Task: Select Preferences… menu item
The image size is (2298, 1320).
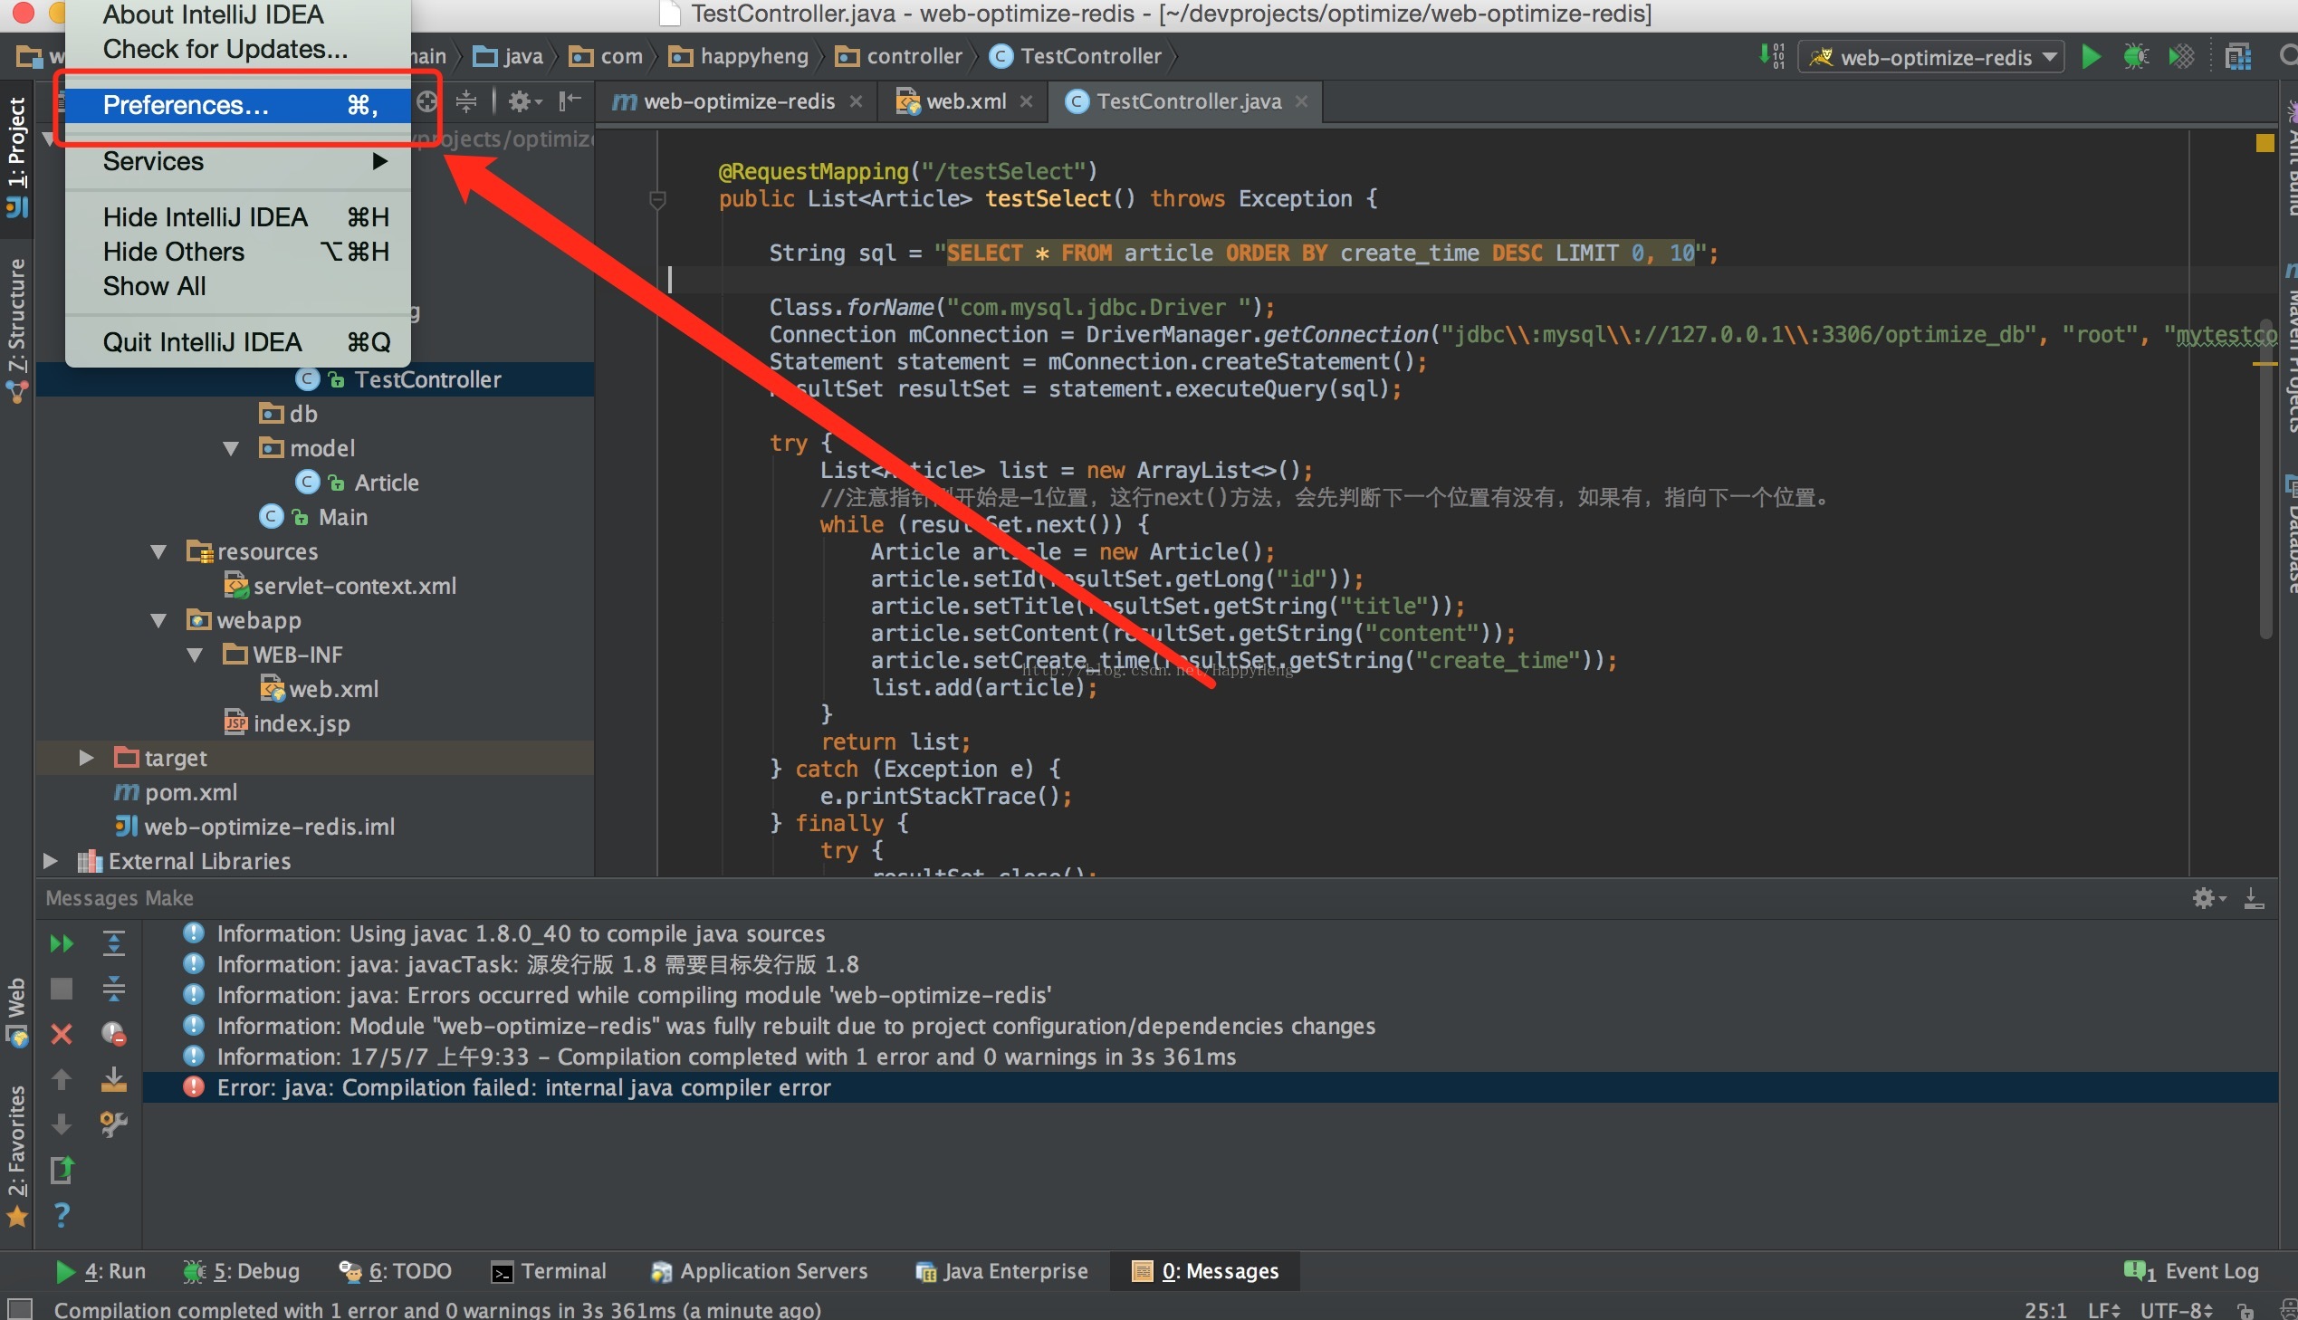Action: tap(237, 105)
